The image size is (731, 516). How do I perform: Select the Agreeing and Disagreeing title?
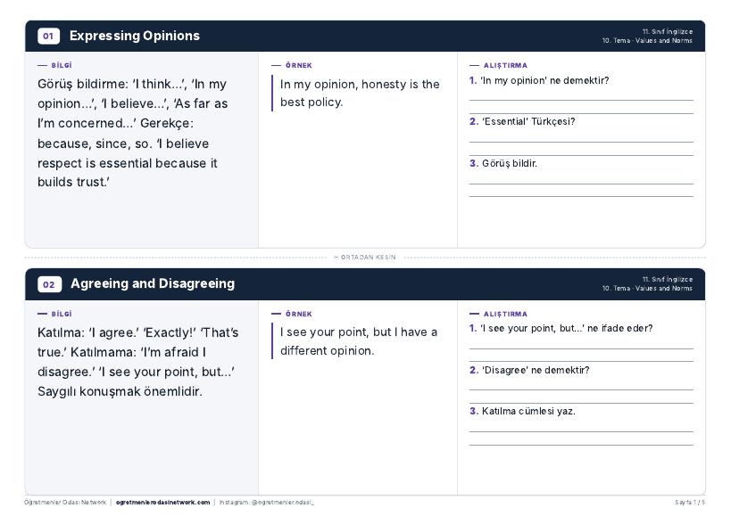(153, 283)
